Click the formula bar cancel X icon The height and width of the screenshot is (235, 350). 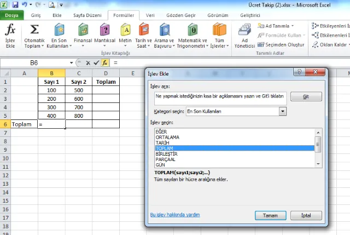coord(88,63)
